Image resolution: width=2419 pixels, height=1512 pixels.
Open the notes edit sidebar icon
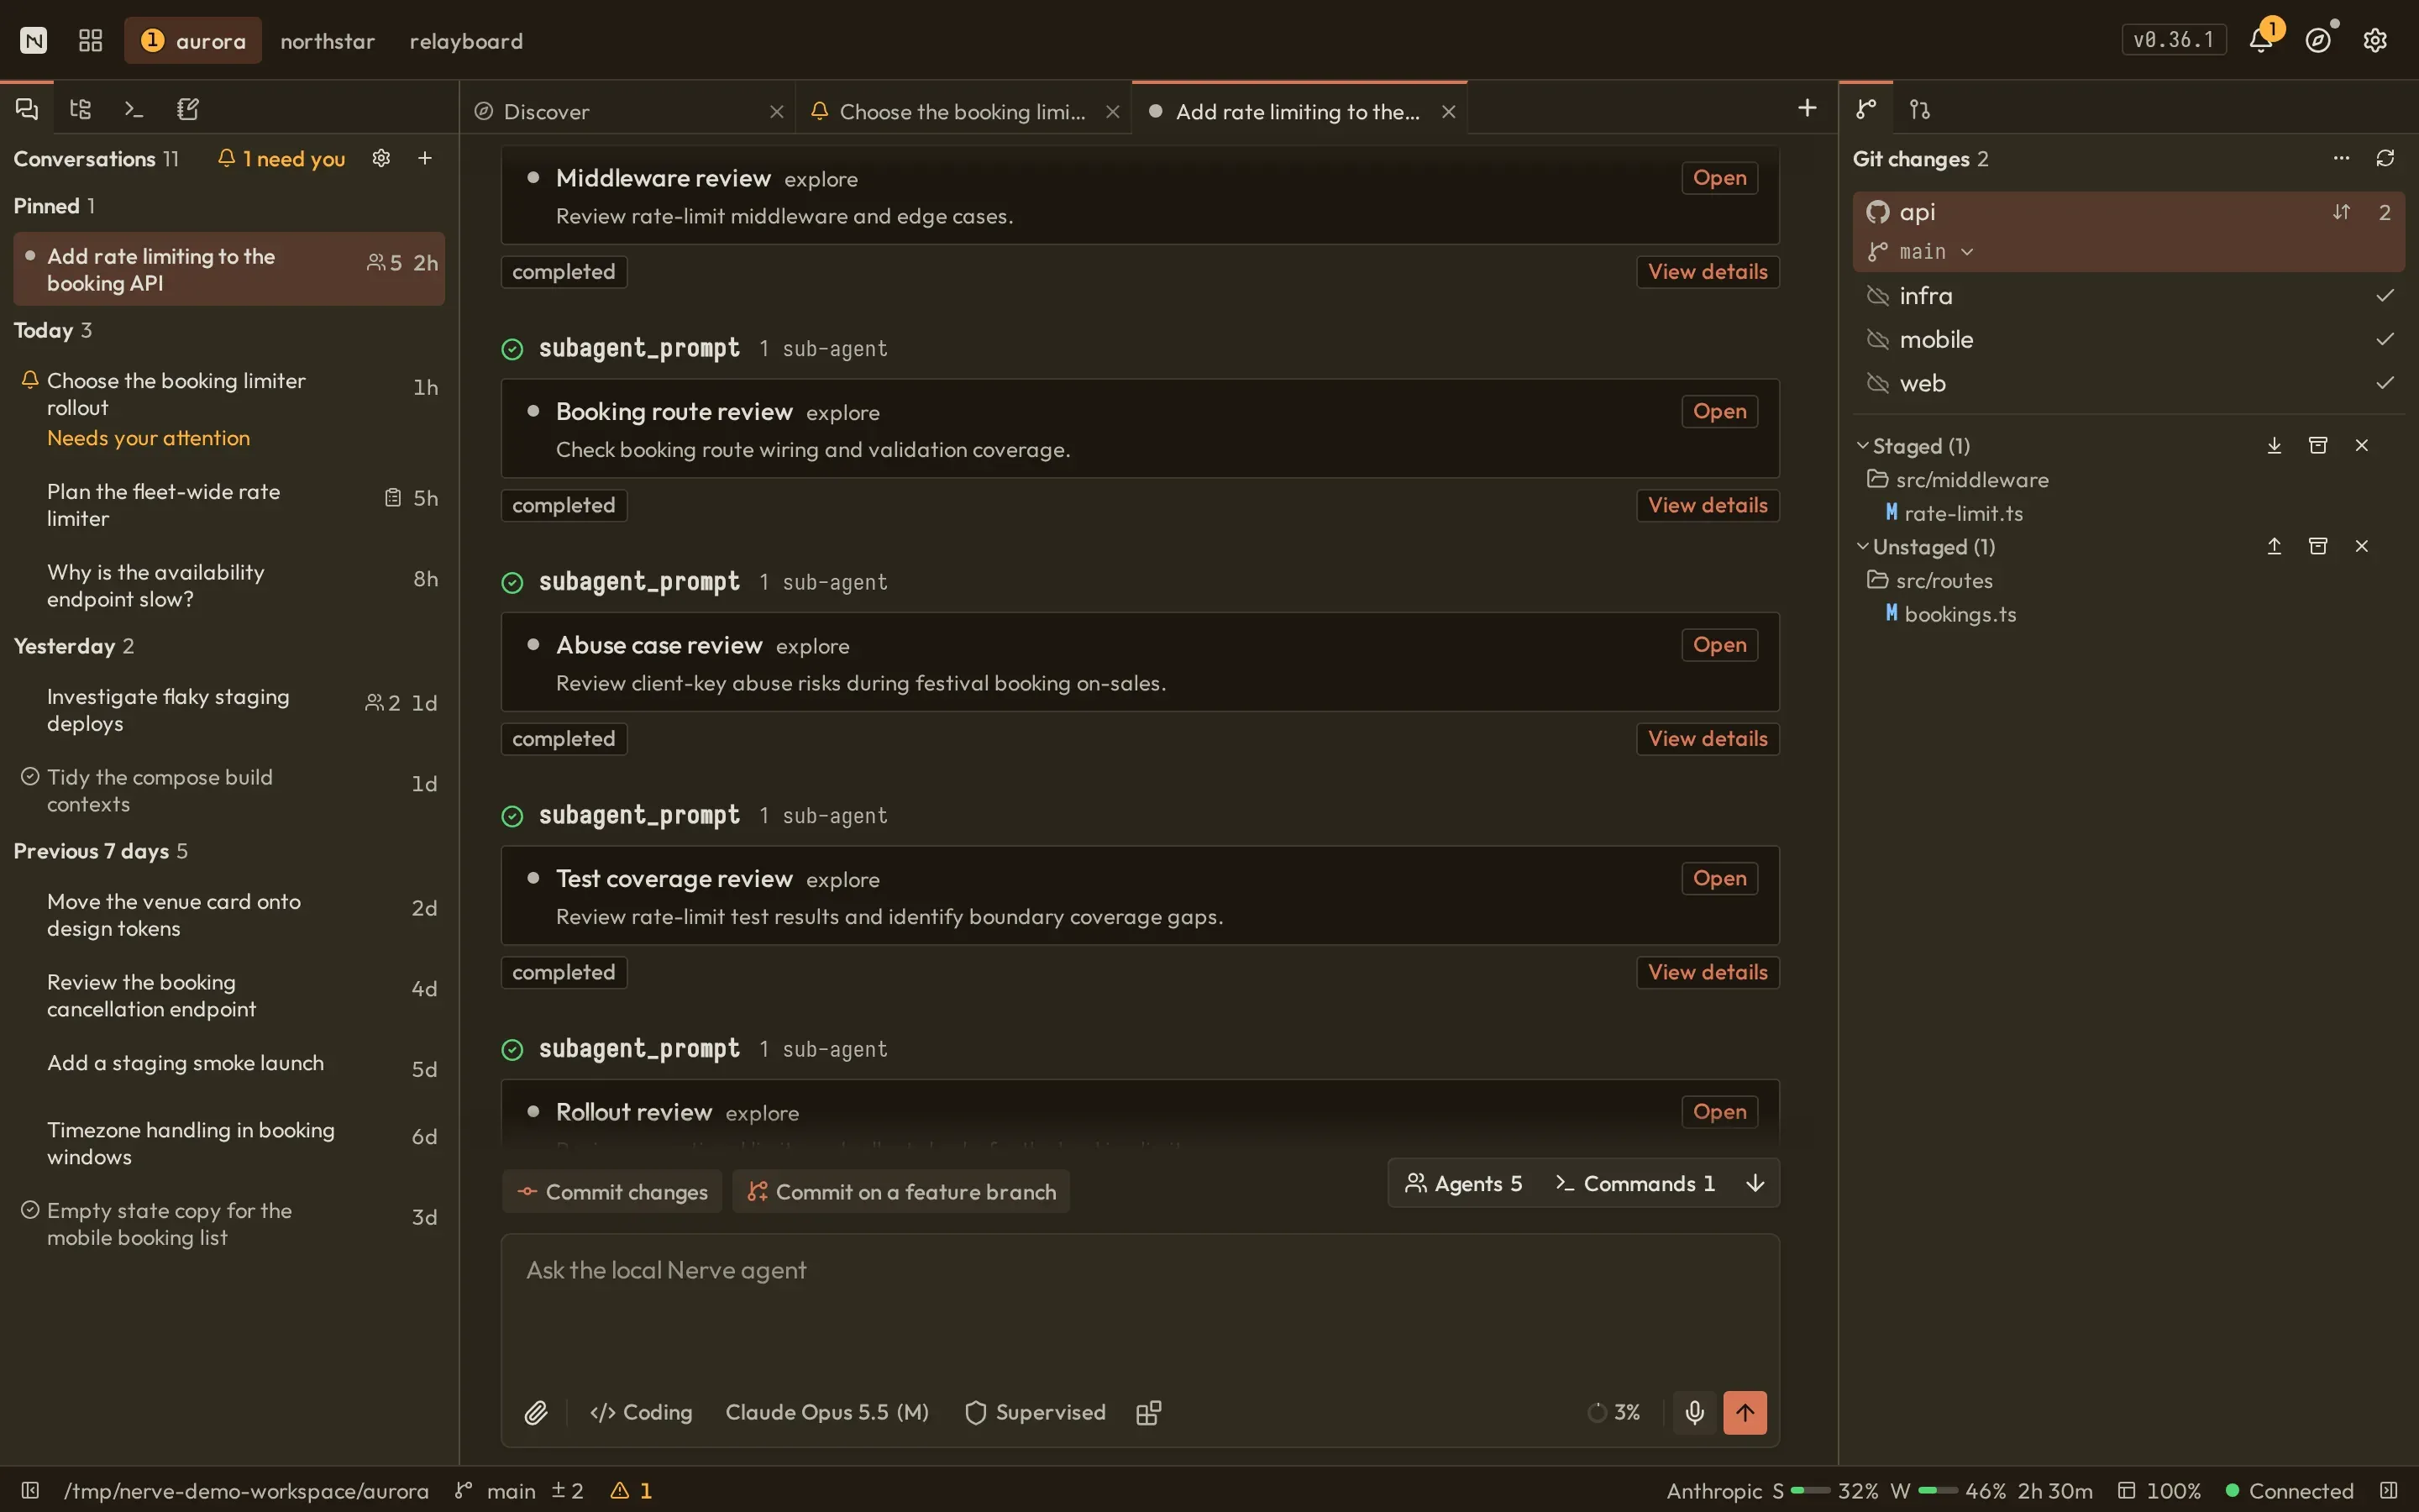click(188, 109)
